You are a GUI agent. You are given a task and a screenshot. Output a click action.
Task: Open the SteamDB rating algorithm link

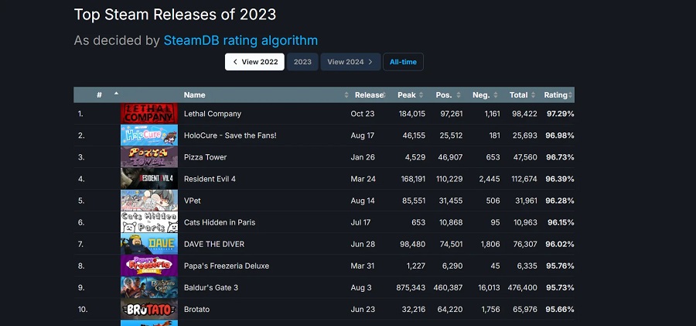tap(241, 40)
